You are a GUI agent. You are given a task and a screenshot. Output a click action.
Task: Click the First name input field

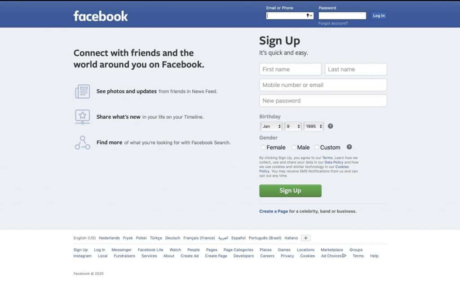click(x=290, y=69)
